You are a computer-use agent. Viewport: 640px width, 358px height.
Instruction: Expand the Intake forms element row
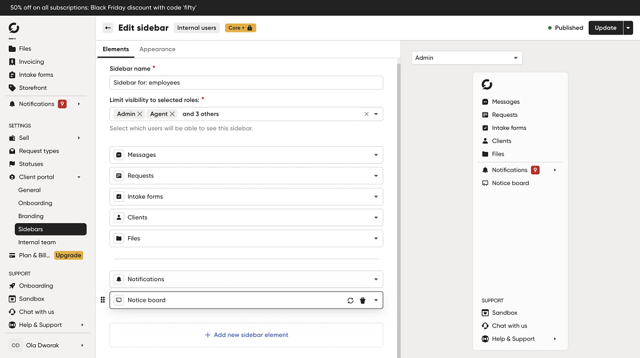click(x=376, y=197)
